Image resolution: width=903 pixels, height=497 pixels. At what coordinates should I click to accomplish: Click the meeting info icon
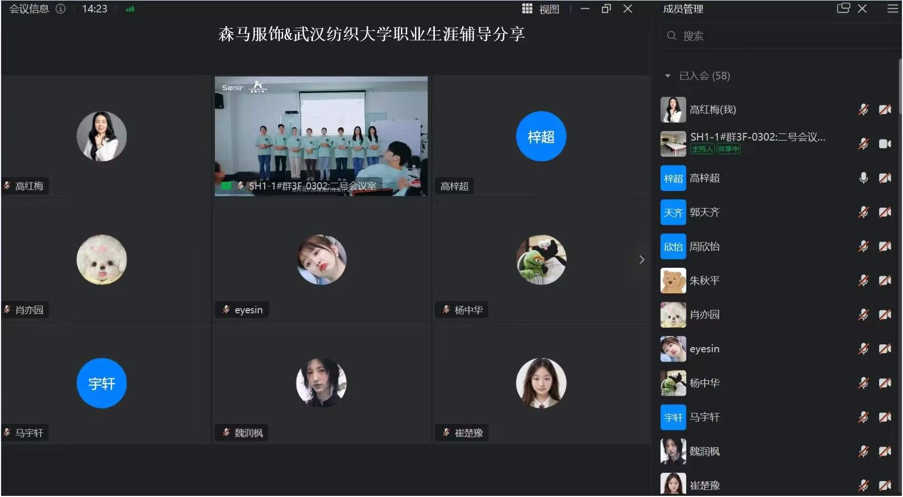click(61, 9)
